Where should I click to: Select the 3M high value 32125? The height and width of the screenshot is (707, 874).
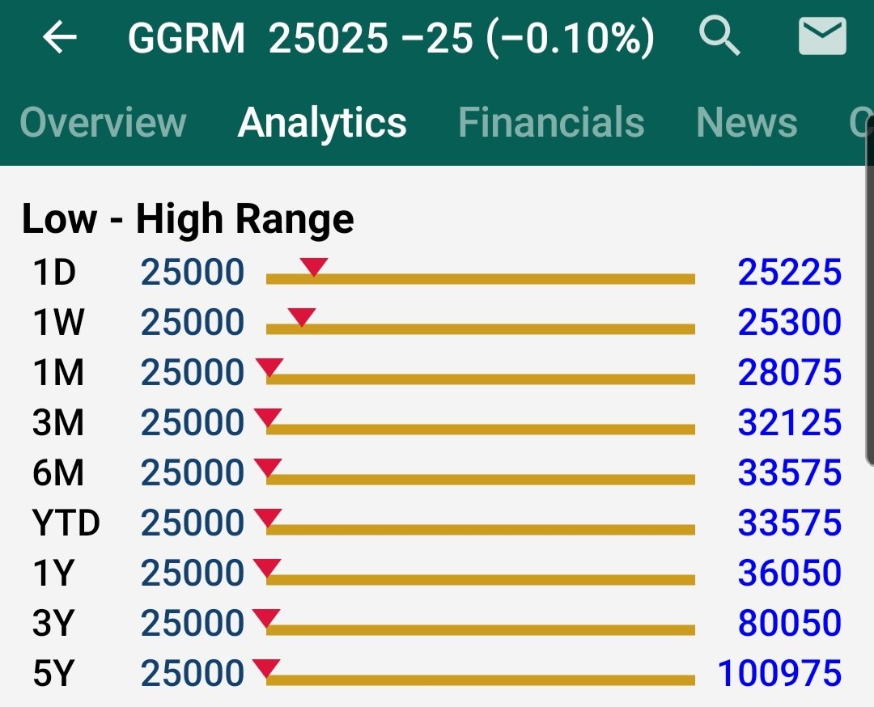click(789, 422)
